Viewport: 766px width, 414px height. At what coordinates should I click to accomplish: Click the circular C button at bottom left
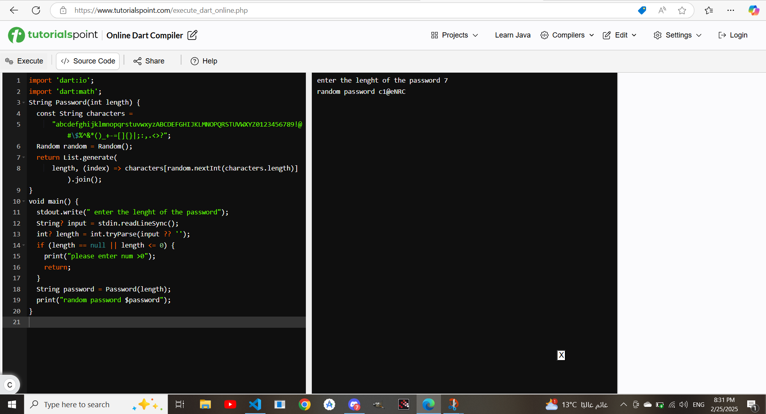(x=10, y=385)
